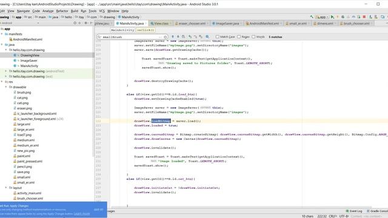The image size is (388, 218).
Task: Click the CRLF line separator status entry
Action: [333, 216]
